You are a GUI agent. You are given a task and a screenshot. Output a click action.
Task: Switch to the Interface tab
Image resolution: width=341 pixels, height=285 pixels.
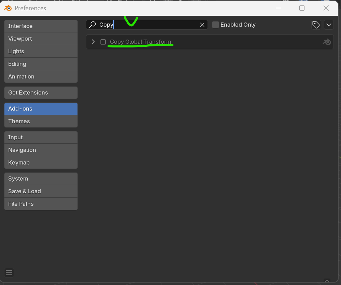tap(41, 26)
